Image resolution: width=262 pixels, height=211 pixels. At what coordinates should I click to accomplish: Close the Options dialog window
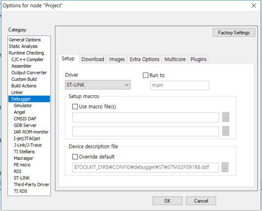[254, 5]
